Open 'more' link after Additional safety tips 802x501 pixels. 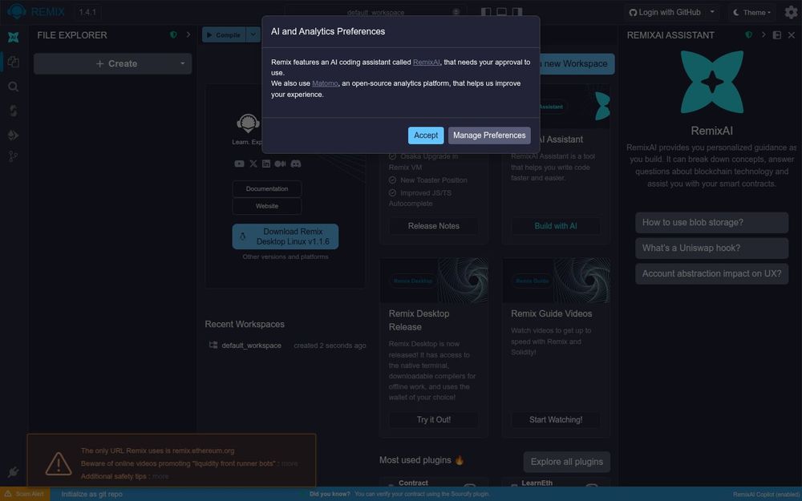[x=160, y=476]
